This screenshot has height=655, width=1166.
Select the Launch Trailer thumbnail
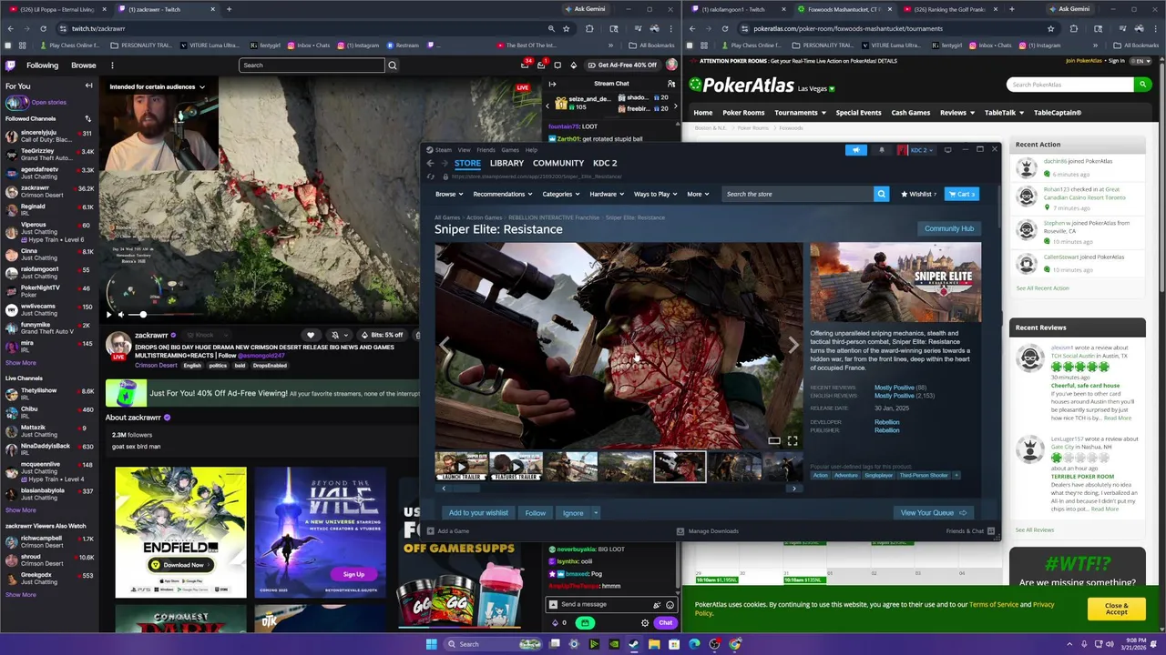pos(461,467)
